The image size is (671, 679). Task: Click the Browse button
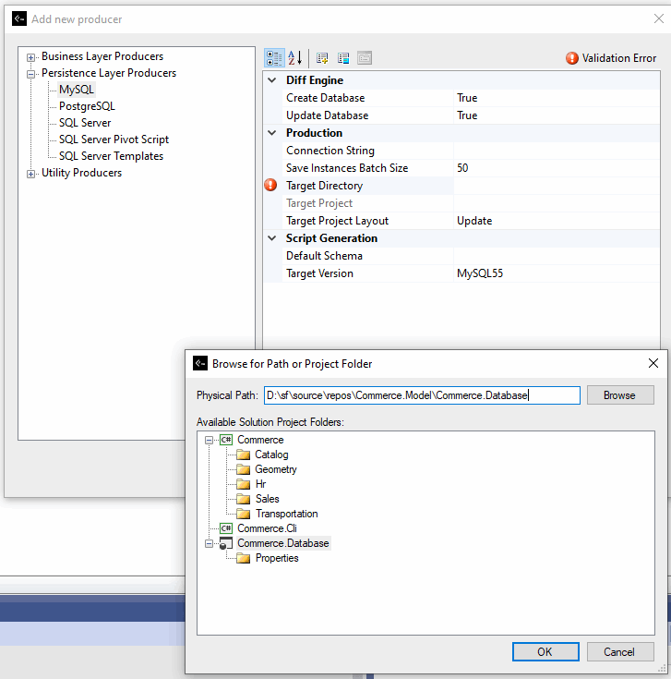point(620,395)
